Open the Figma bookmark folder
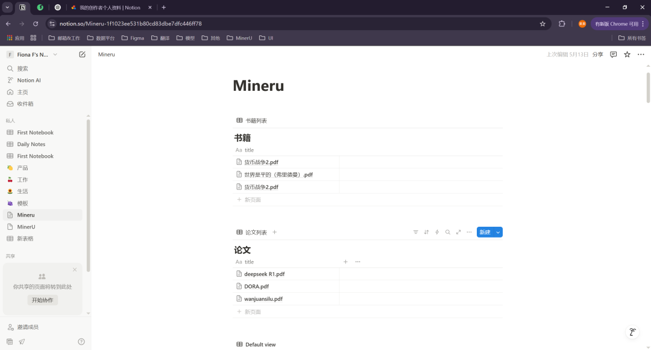Viewport: 651px width, 350px height. (133, 38)
